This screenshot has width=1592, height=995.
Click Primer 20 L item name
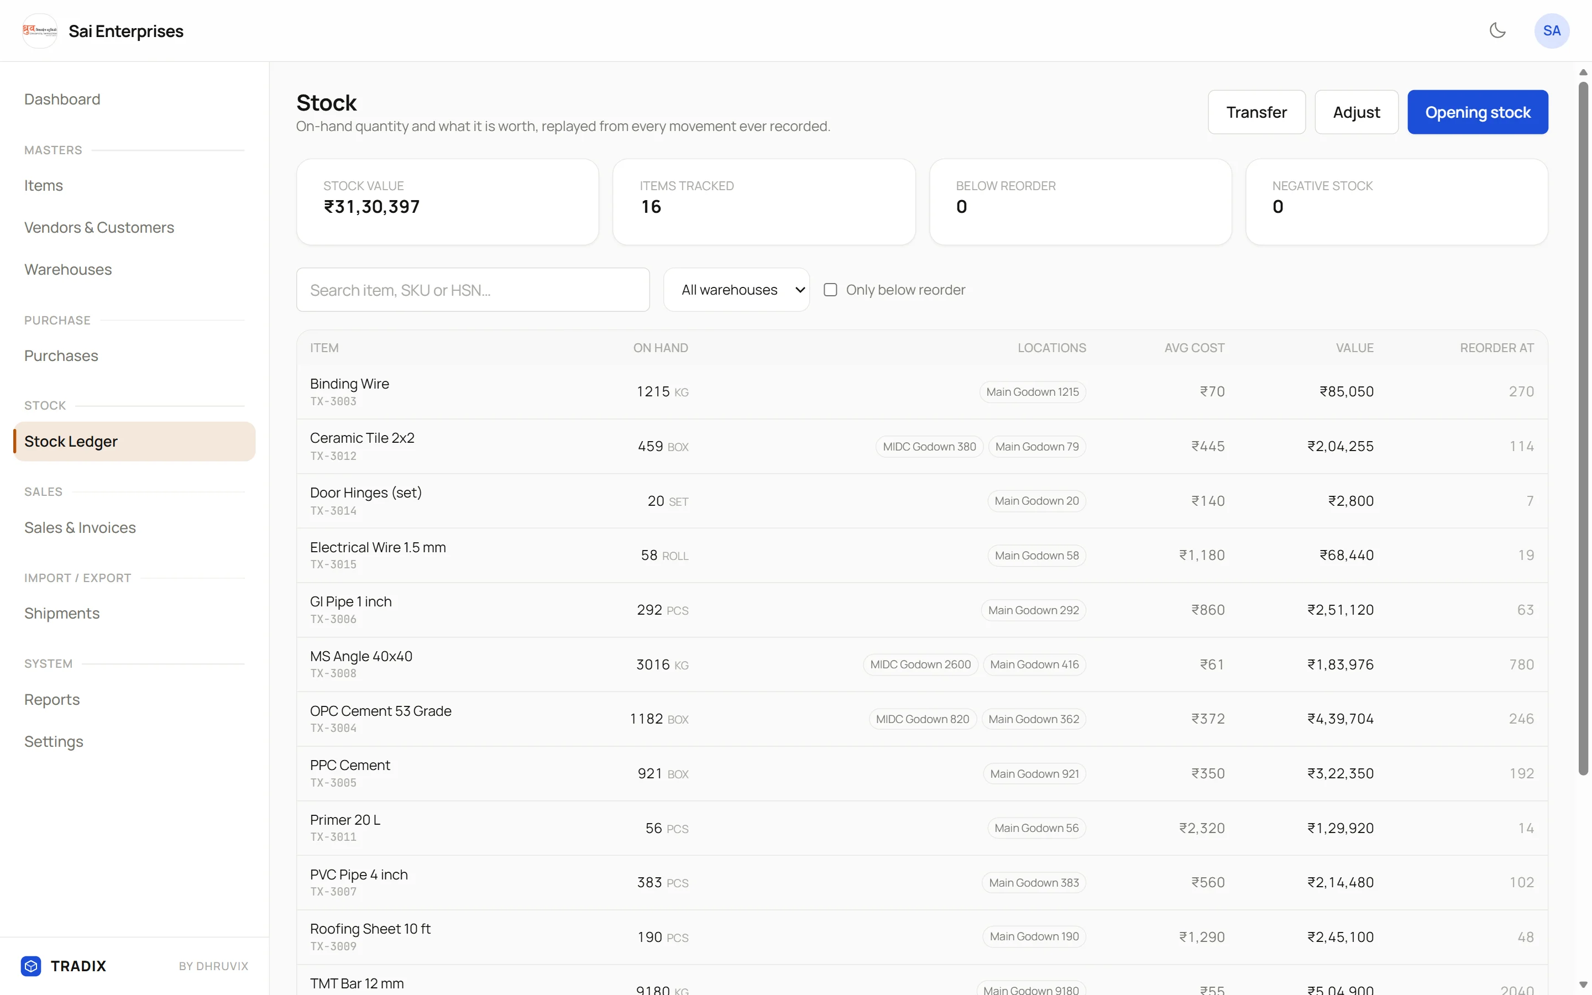[x=345, y=820]
